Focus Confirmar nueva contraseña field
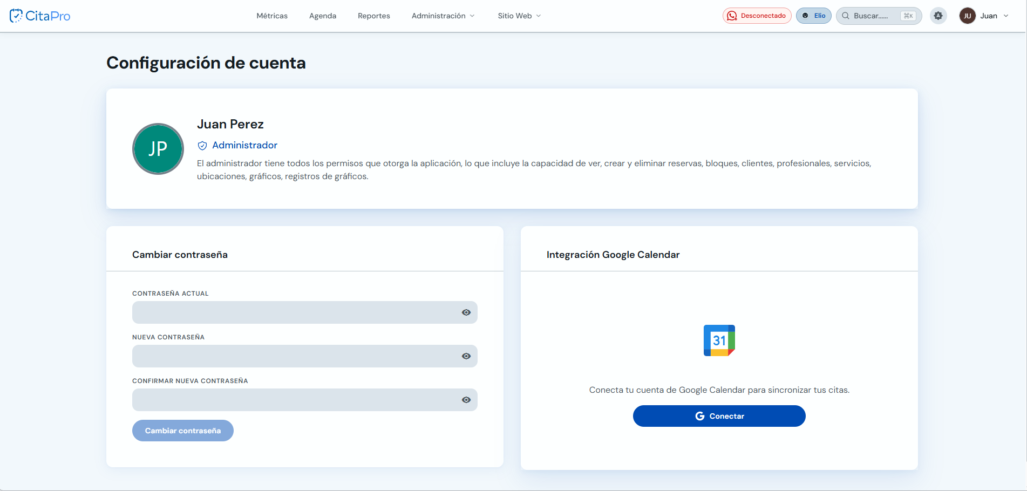Viewport: 1027px width, 491px height. pyautogui.click(x=305, y=400)
